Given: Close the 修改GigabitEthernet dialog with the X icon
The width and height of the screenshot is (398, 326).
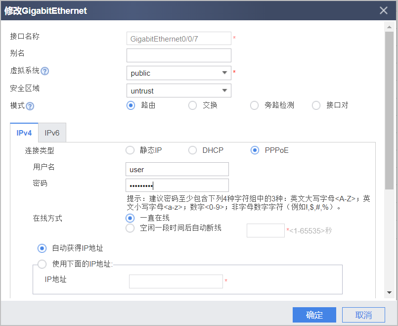Looking at the screenshot, I should coord(383,10).
